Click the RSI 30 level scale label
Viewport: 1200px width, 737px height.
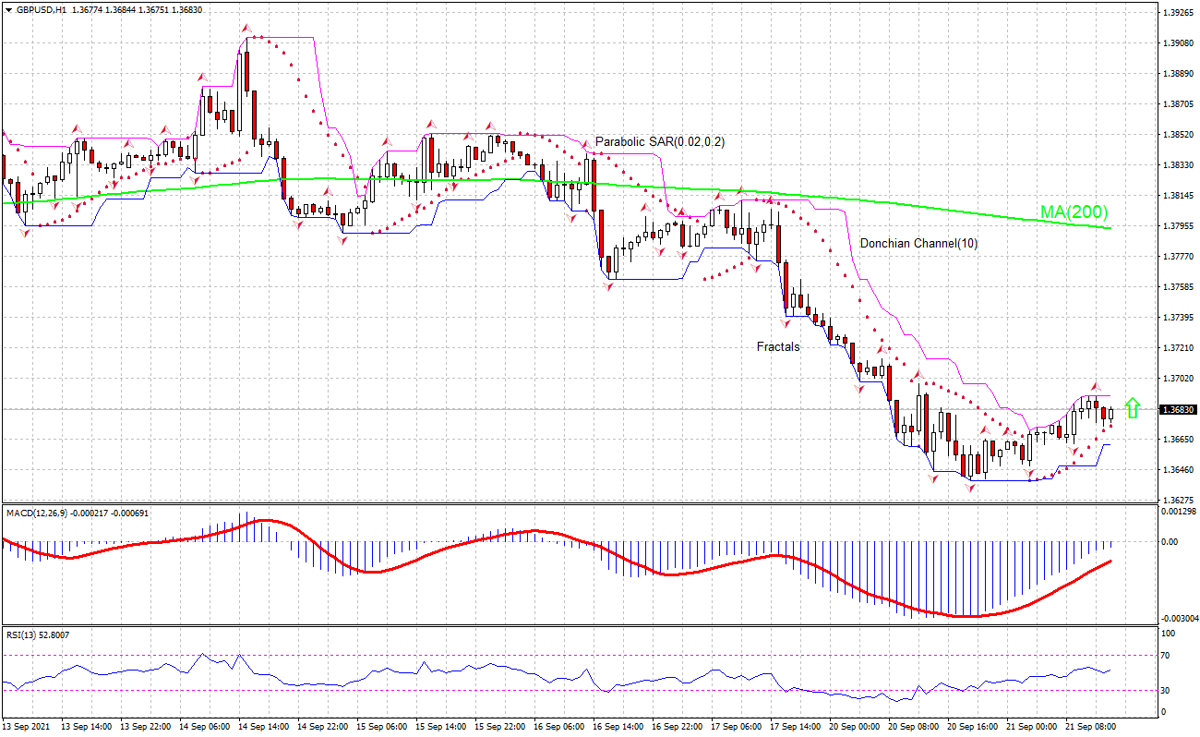pyautogui.click(x=1168, y=691)
